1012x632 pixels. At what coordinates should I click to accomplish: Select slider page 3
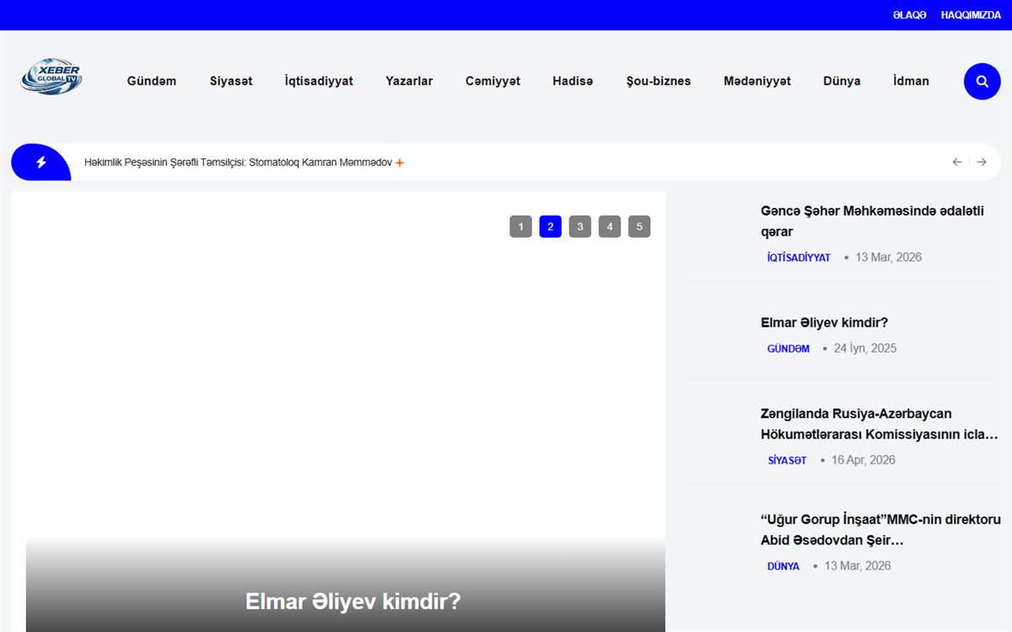point(579,227)
